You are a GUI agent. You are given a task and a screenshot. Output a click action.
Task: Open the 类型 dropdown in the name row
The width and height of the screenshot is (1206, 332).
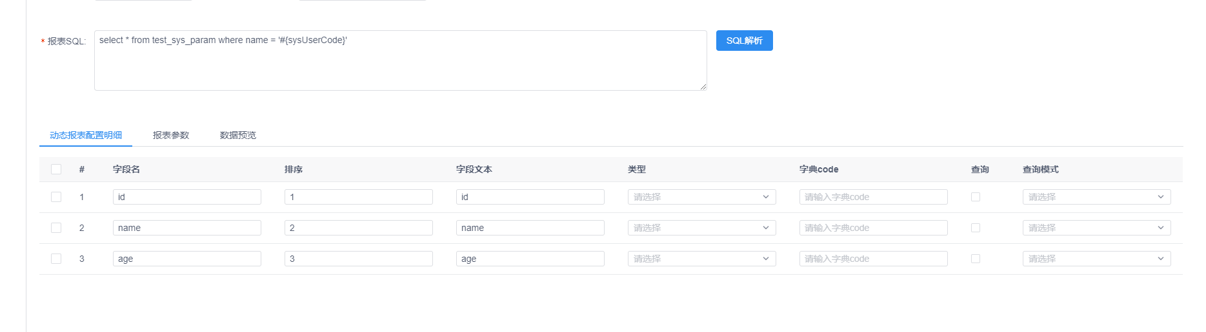[701, 228]
